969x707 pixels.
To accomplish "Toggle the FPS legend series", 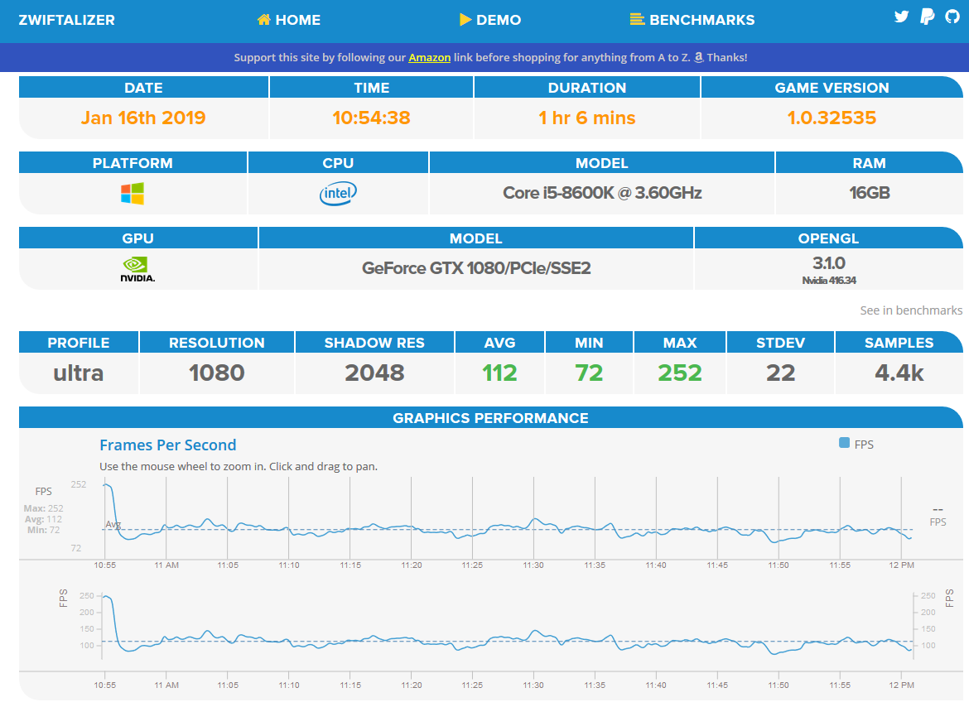I will click(856, 444).
